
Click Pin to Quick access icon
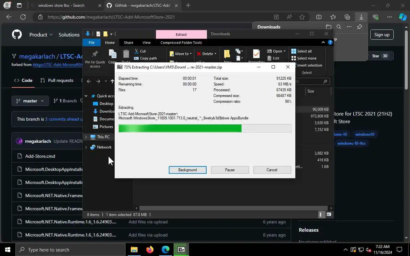95,54
